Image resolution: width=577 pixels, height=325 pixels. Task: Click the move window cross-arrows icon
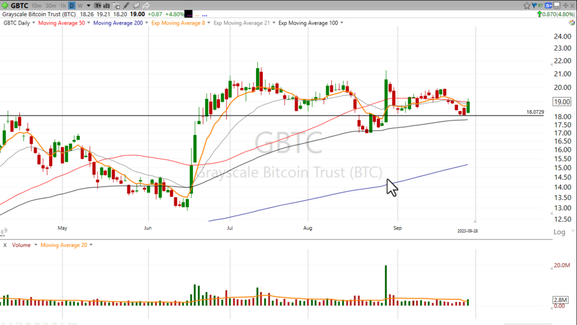(565, 5)
